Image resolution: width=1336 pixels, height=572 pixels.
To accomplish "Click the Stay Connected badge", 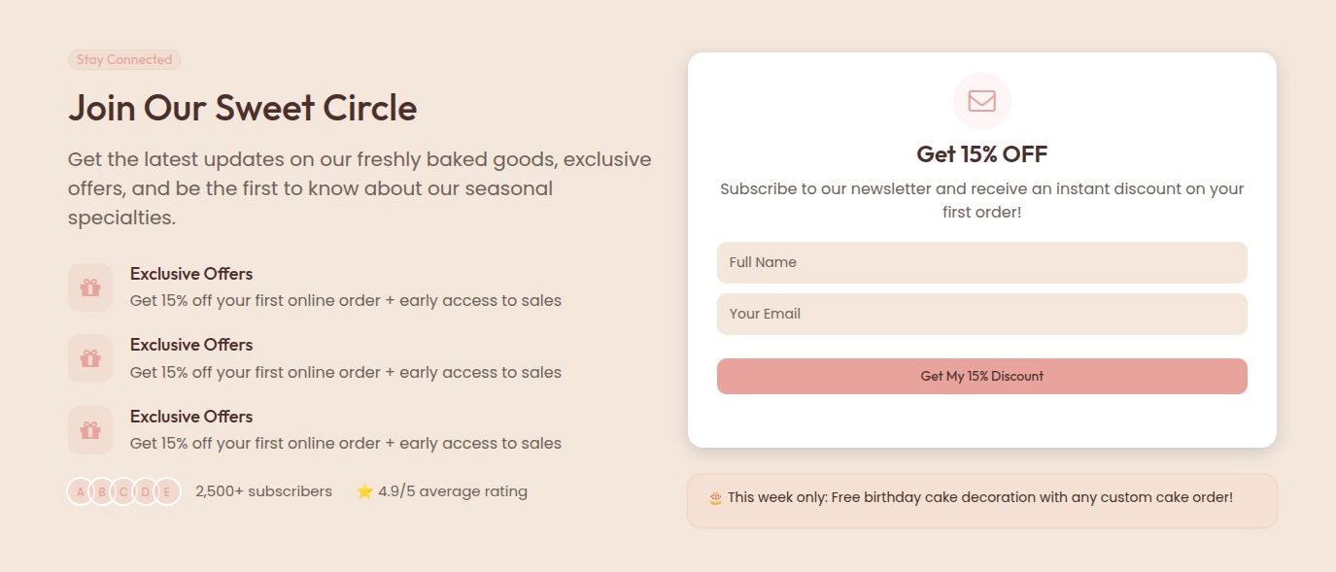I will point(124,60).
